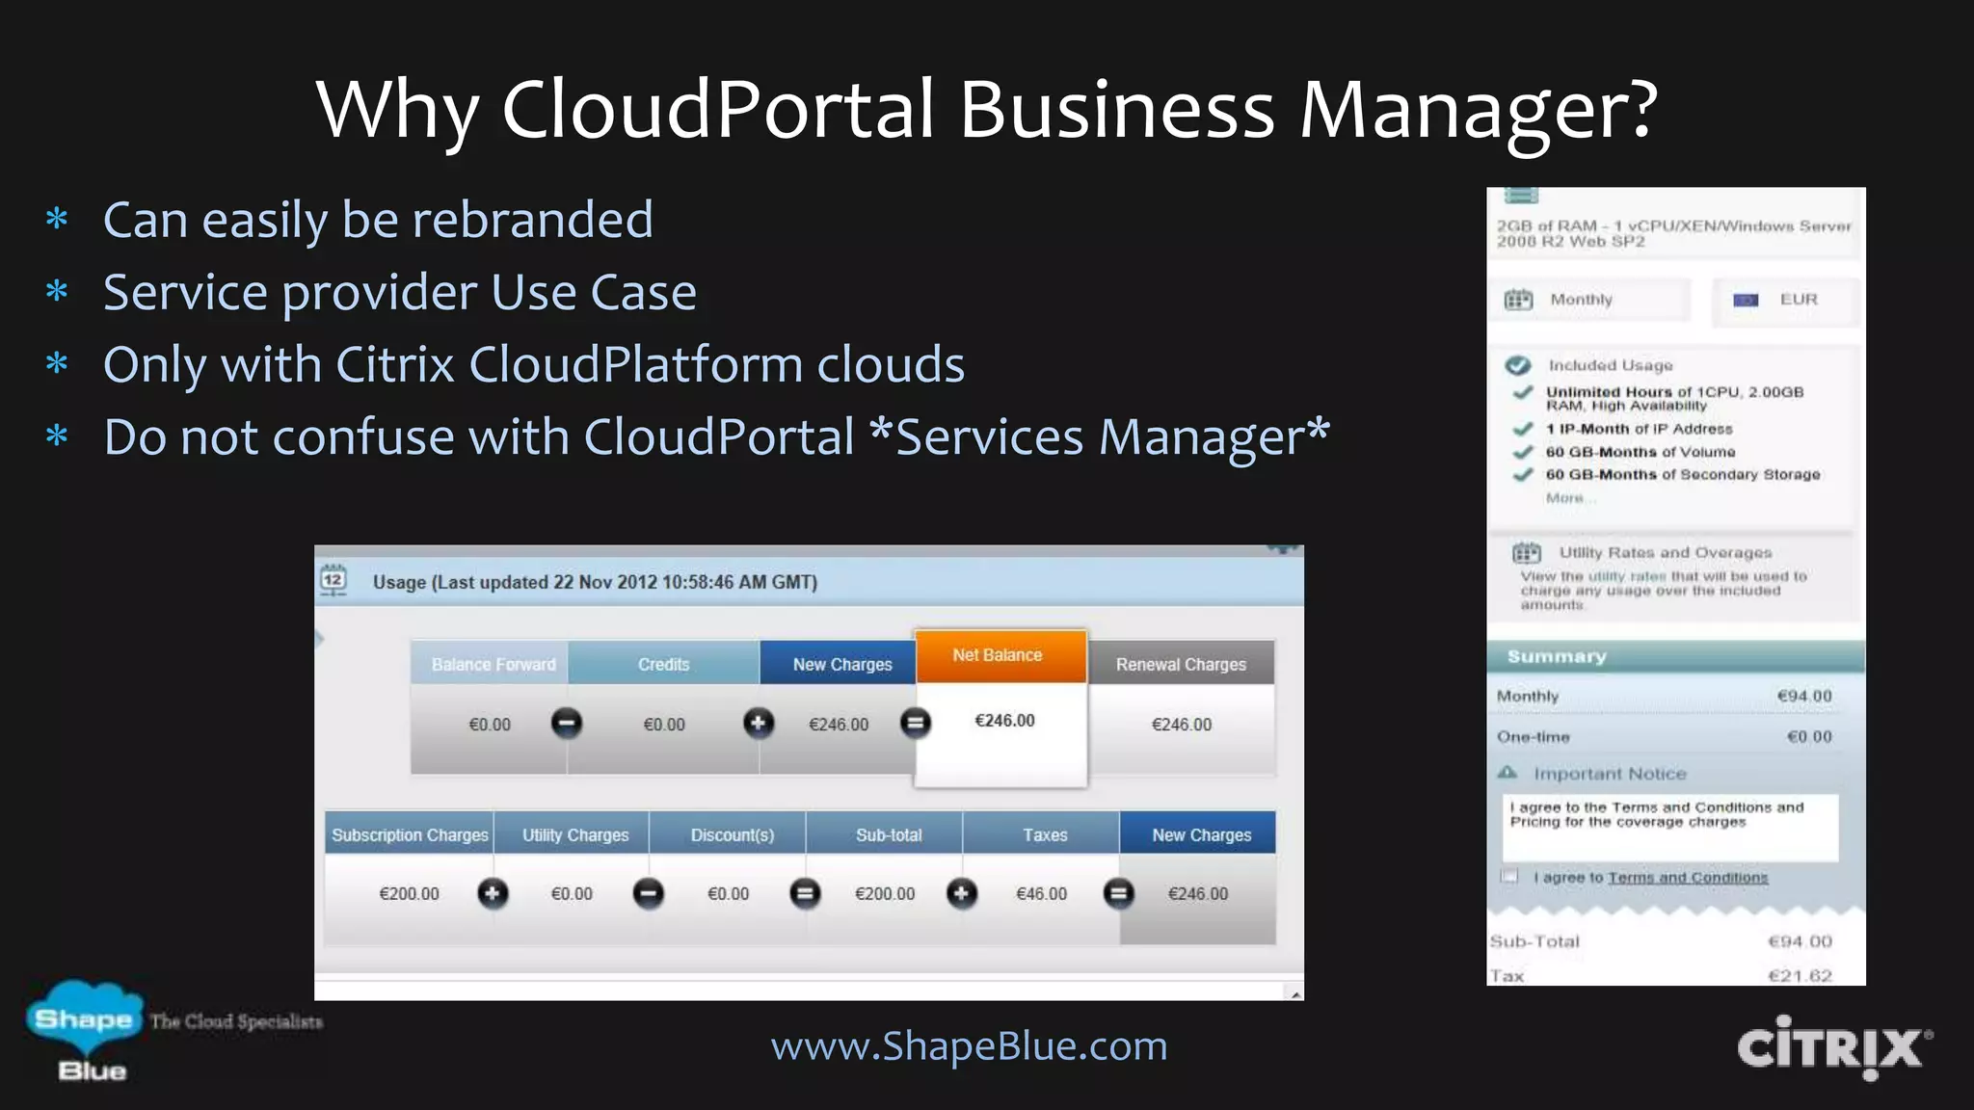Click checkmark beside Unlimited Hours of 1CPU

tap(1523, 392)
